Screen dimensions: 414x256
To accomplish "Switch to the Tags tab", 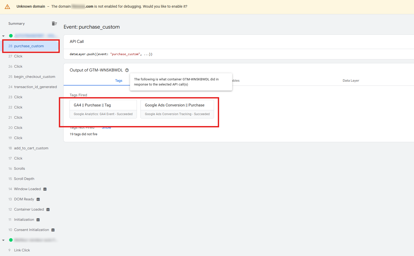I will [119, 81].
